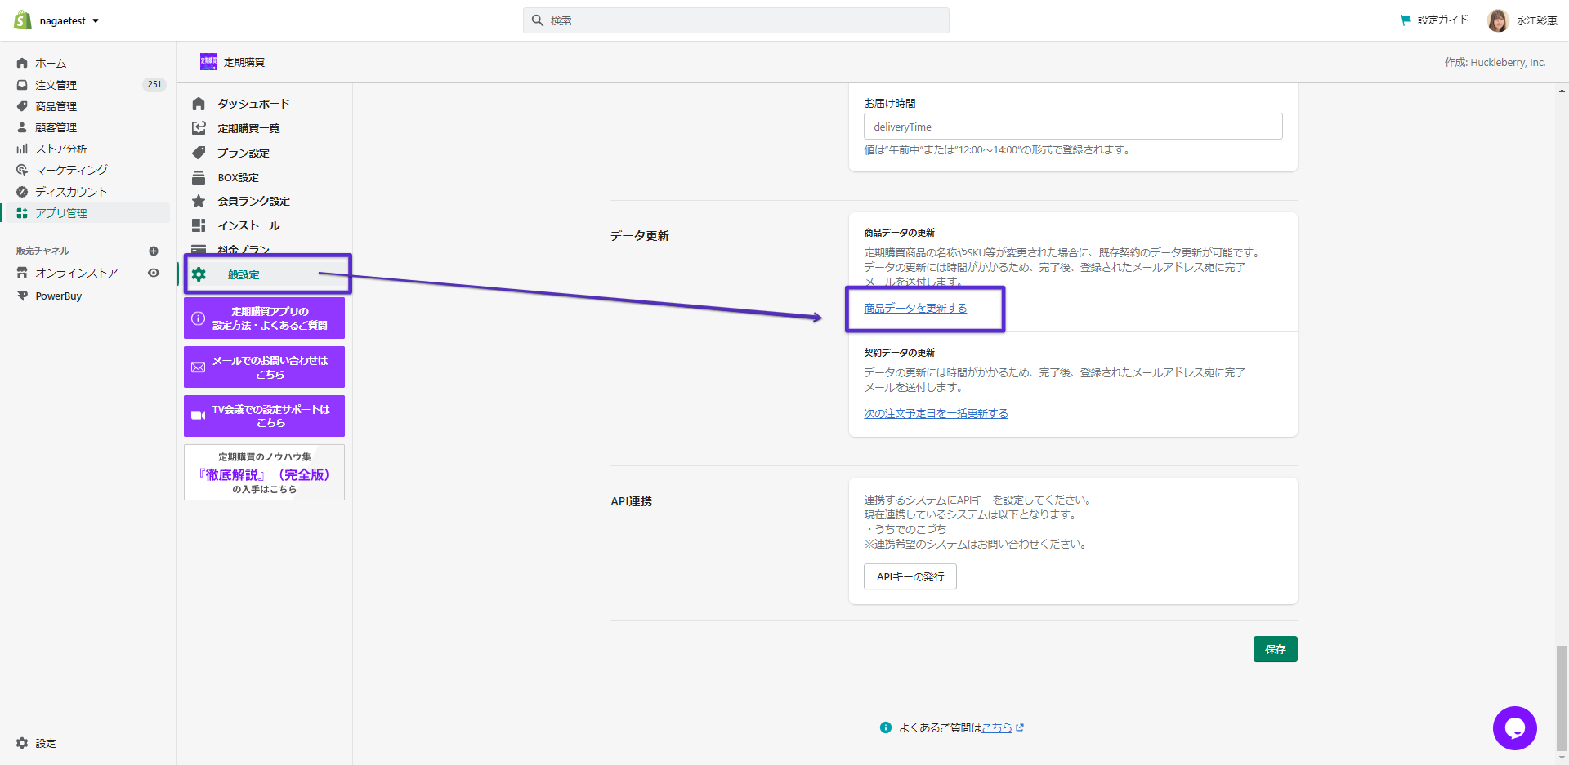Click the アプリ管理 apps icon
The width and height of the screenshot is (1569, 765).
pyautogui.click(x=22, y=213)
